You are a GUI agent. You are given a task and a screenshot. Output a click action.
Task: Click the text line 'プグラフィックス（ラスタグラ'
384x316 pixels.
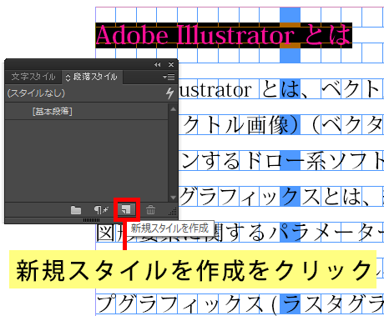(x=240, y=303)
